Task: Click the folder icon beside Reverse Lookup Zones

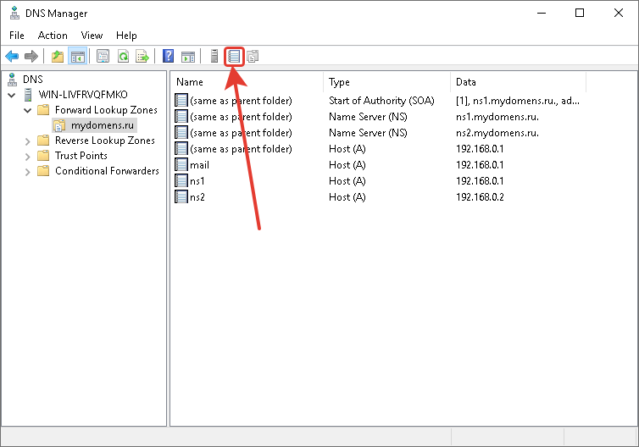Action: tap(43, 141)
